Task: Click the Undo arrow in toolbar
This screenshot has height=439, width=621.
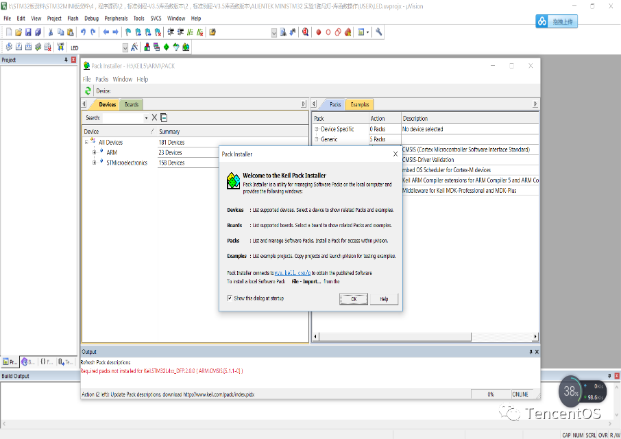Action: tap(83, 32)
